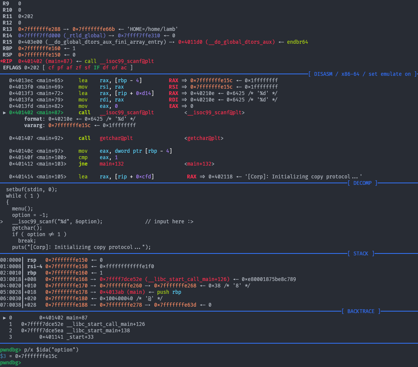The image size is (418, 367).
Task: Click the DECOMP section header
Action: coord(362,183)
